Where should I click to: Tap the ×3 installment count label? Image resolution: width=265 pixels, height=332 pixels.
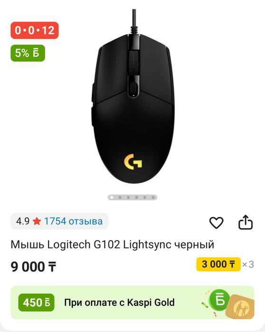tap(248, 265)
